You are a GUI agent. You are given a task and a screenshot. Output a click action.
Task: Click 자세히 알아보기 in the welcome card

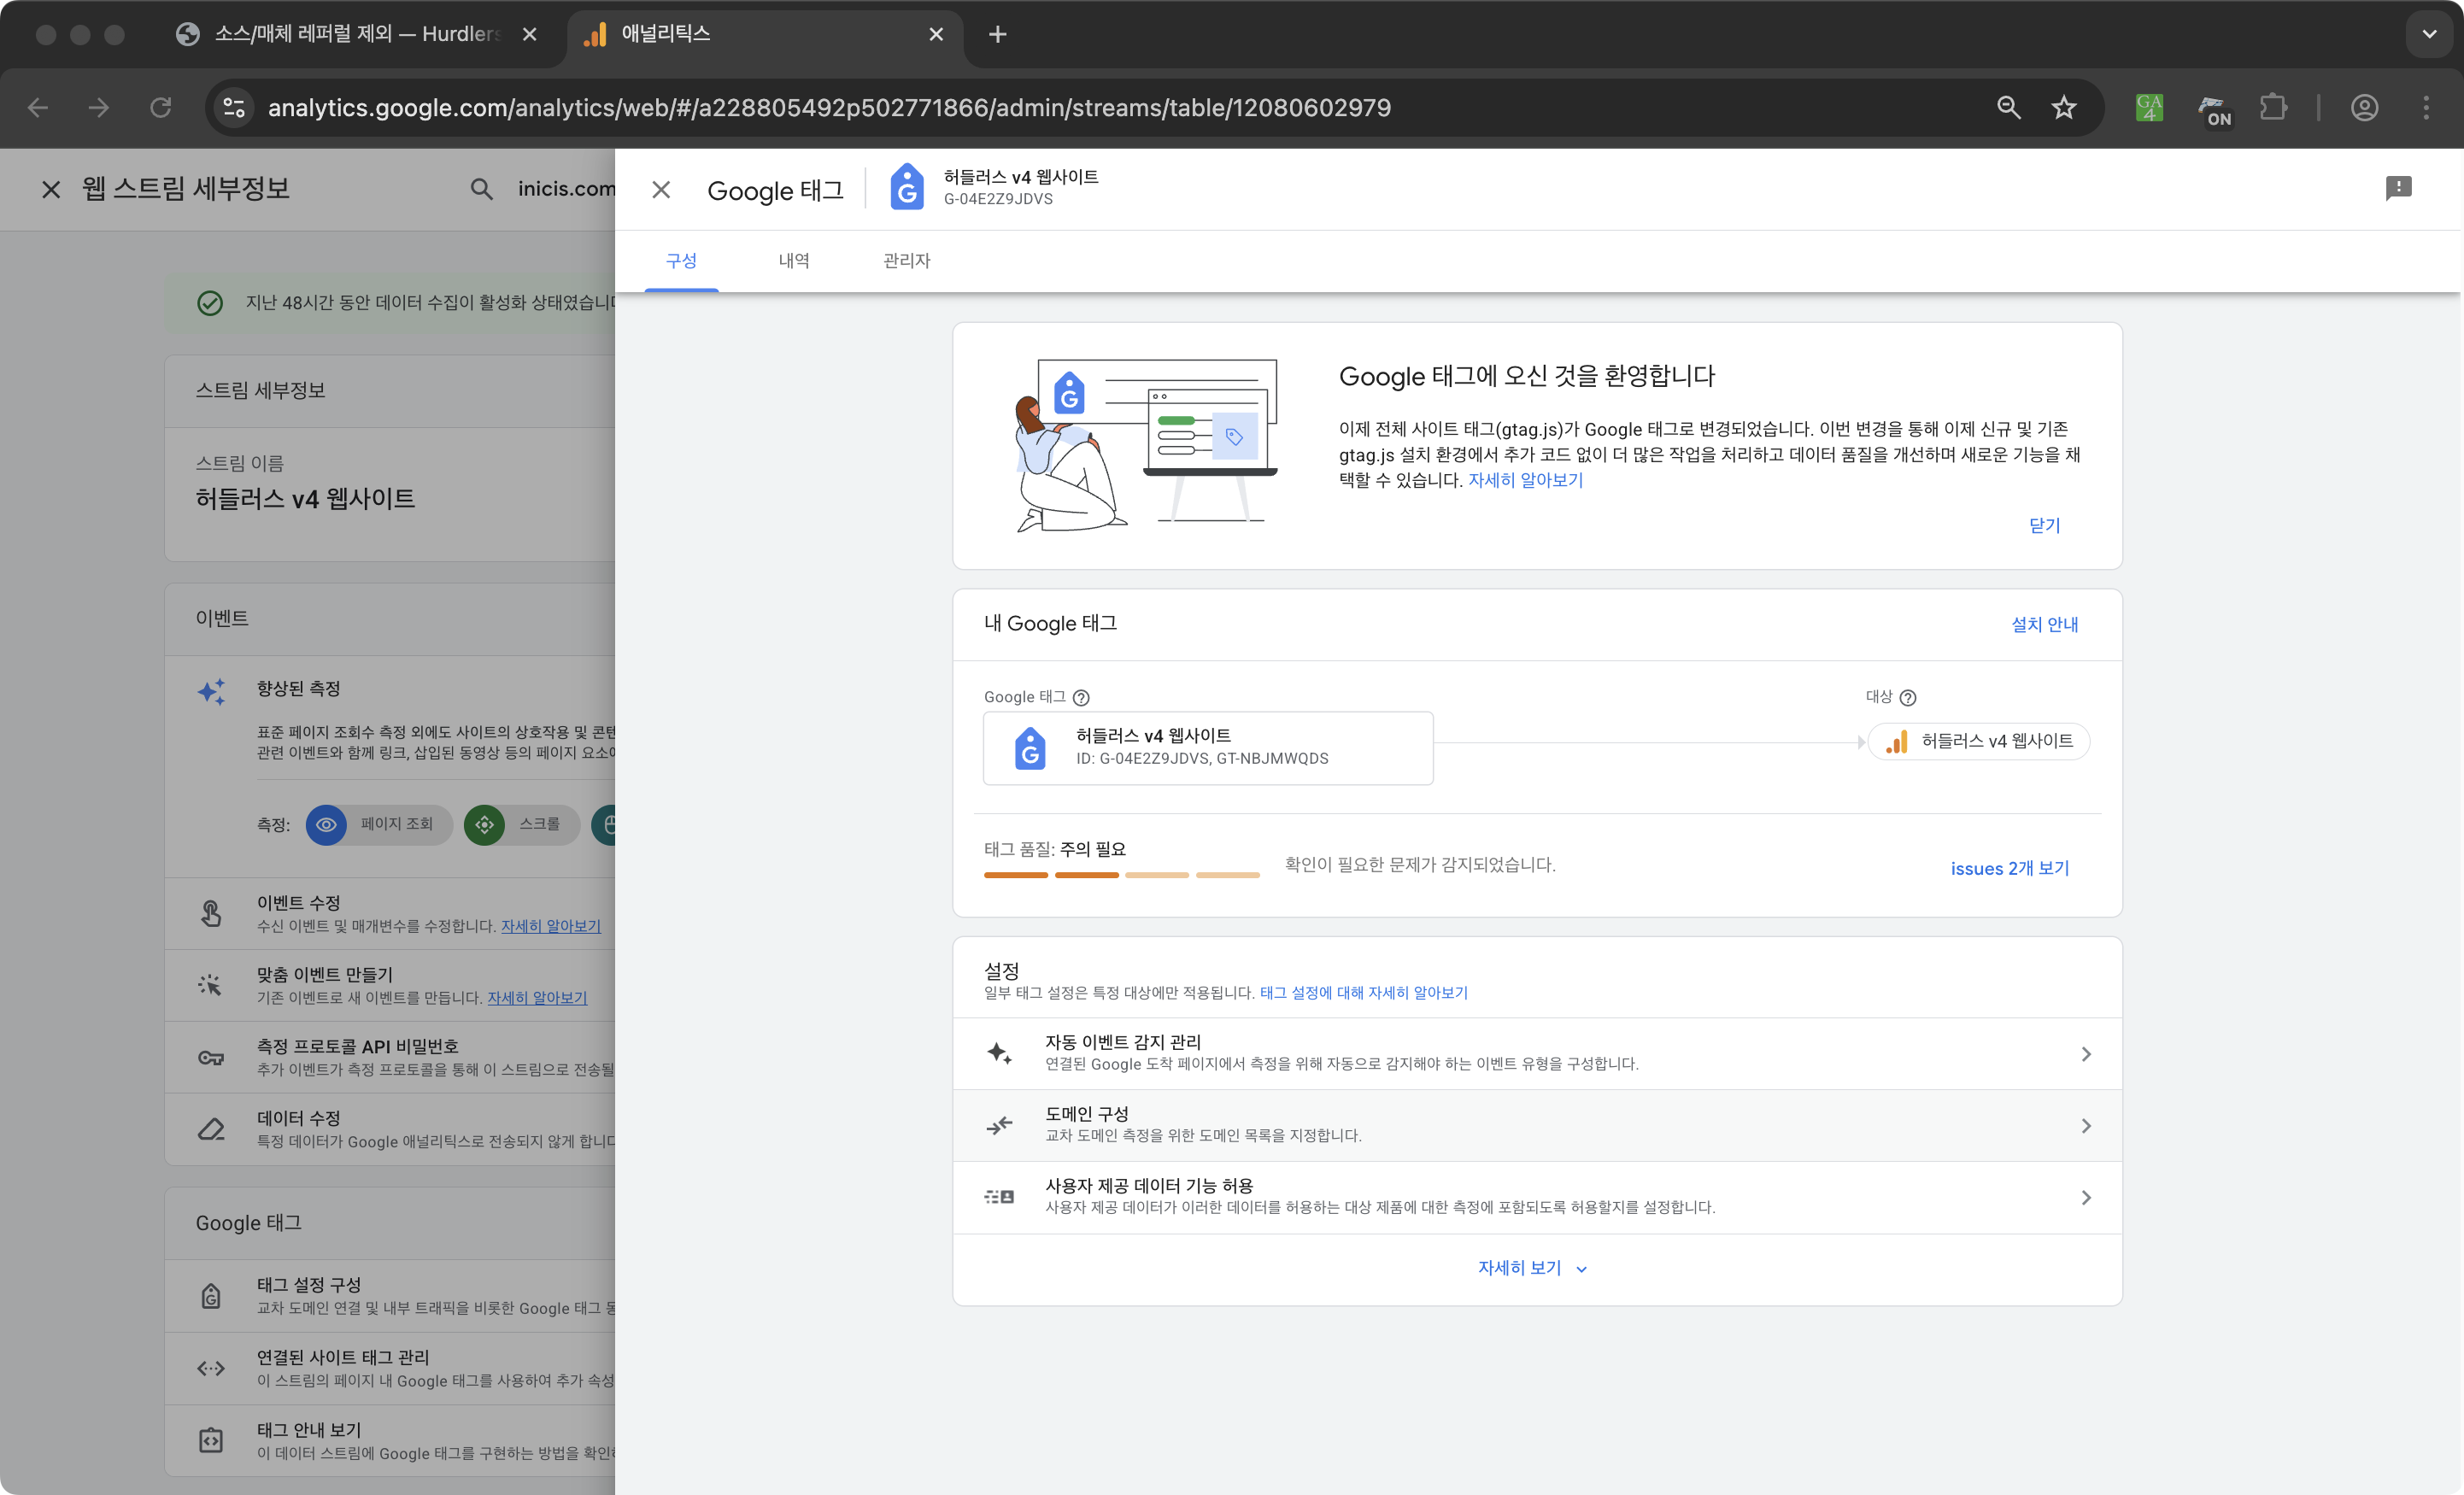coord(1525,480)
